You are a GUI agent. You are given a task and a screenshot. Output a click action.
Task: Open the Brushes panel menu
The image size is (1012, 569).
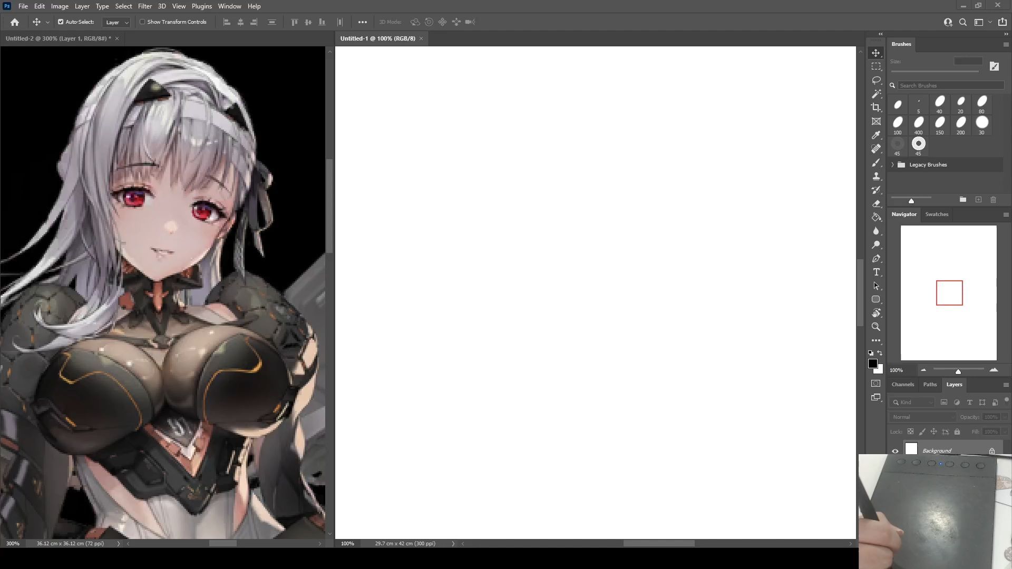click(1006, 45)
